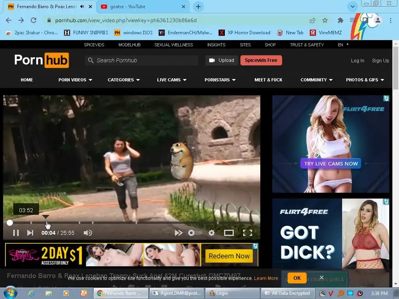Image resolution: width=399 pixels, height=299 pixels.
Task: Dismiss the cookie notice with the X
Action: click(x=321, y=277)
